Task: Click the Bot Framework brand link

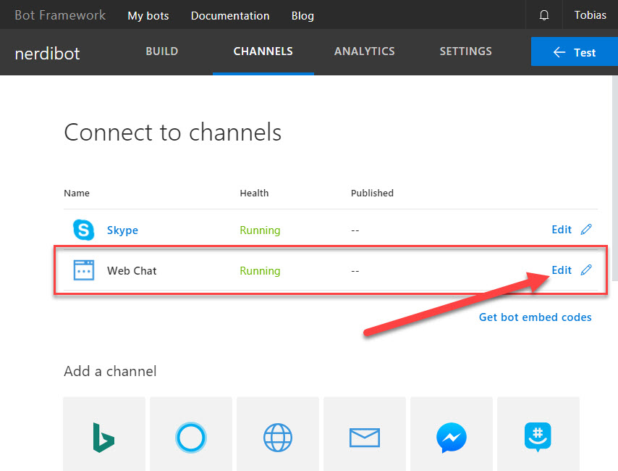Action: pyautogui.click(x=60, y=15)
